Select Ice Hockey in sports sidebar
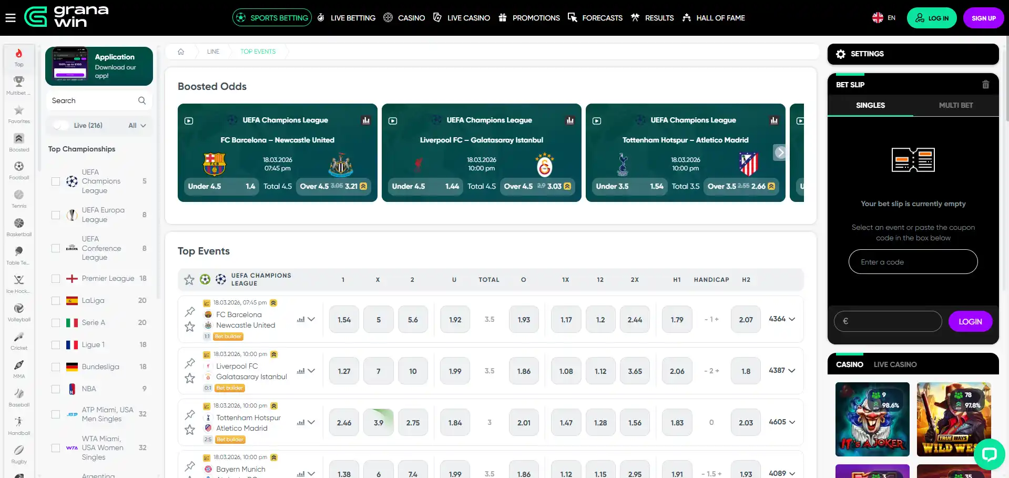1009x478 pixels. pos(19,284)
